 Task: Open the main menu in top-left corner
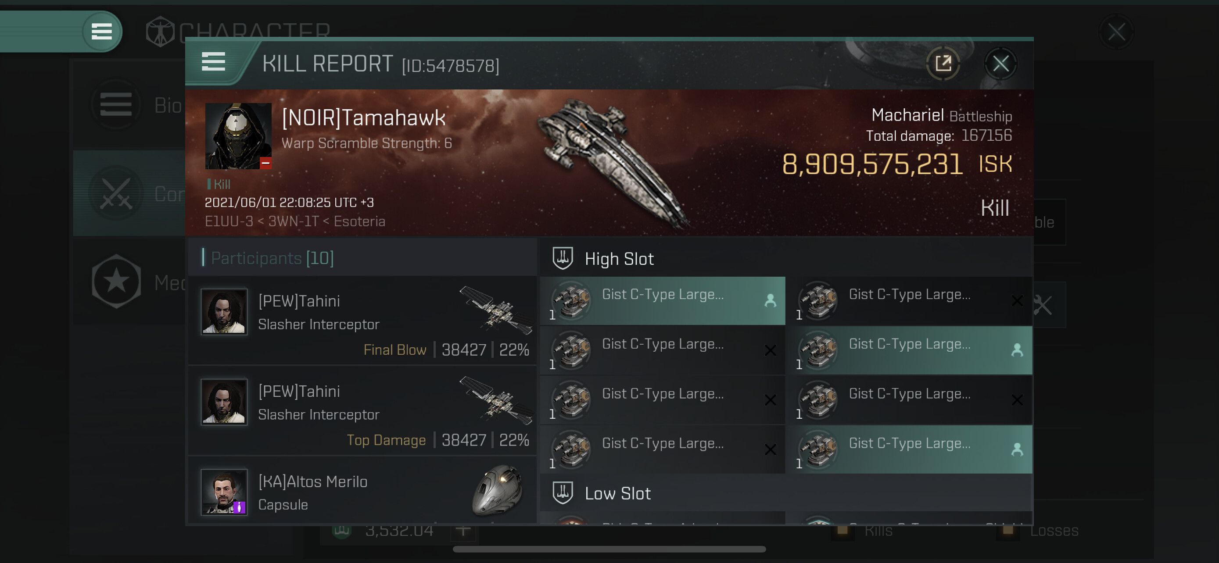(101, 31)
